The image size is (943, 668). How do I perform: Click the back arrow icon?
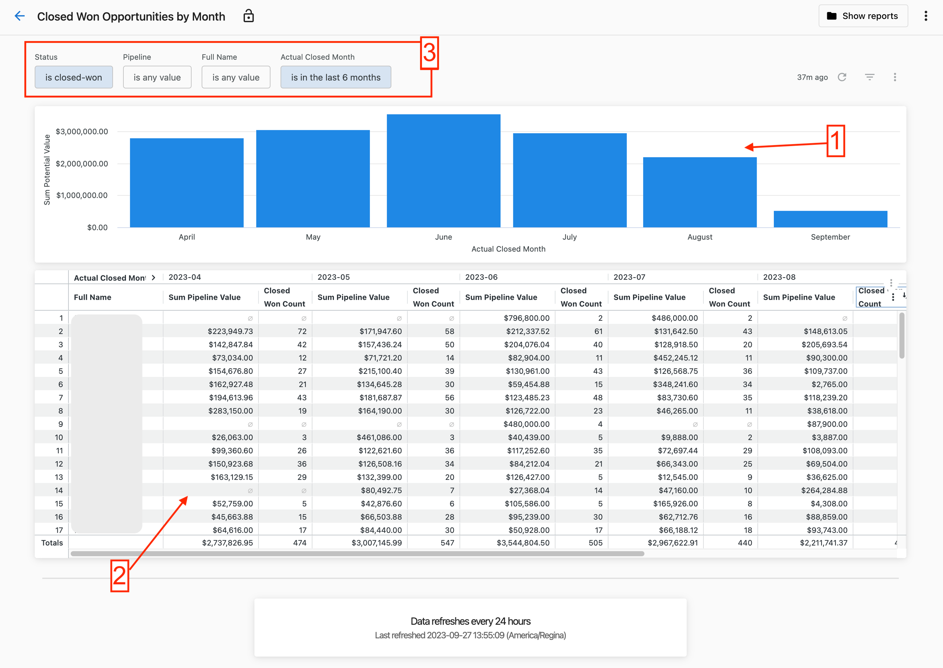20,16
